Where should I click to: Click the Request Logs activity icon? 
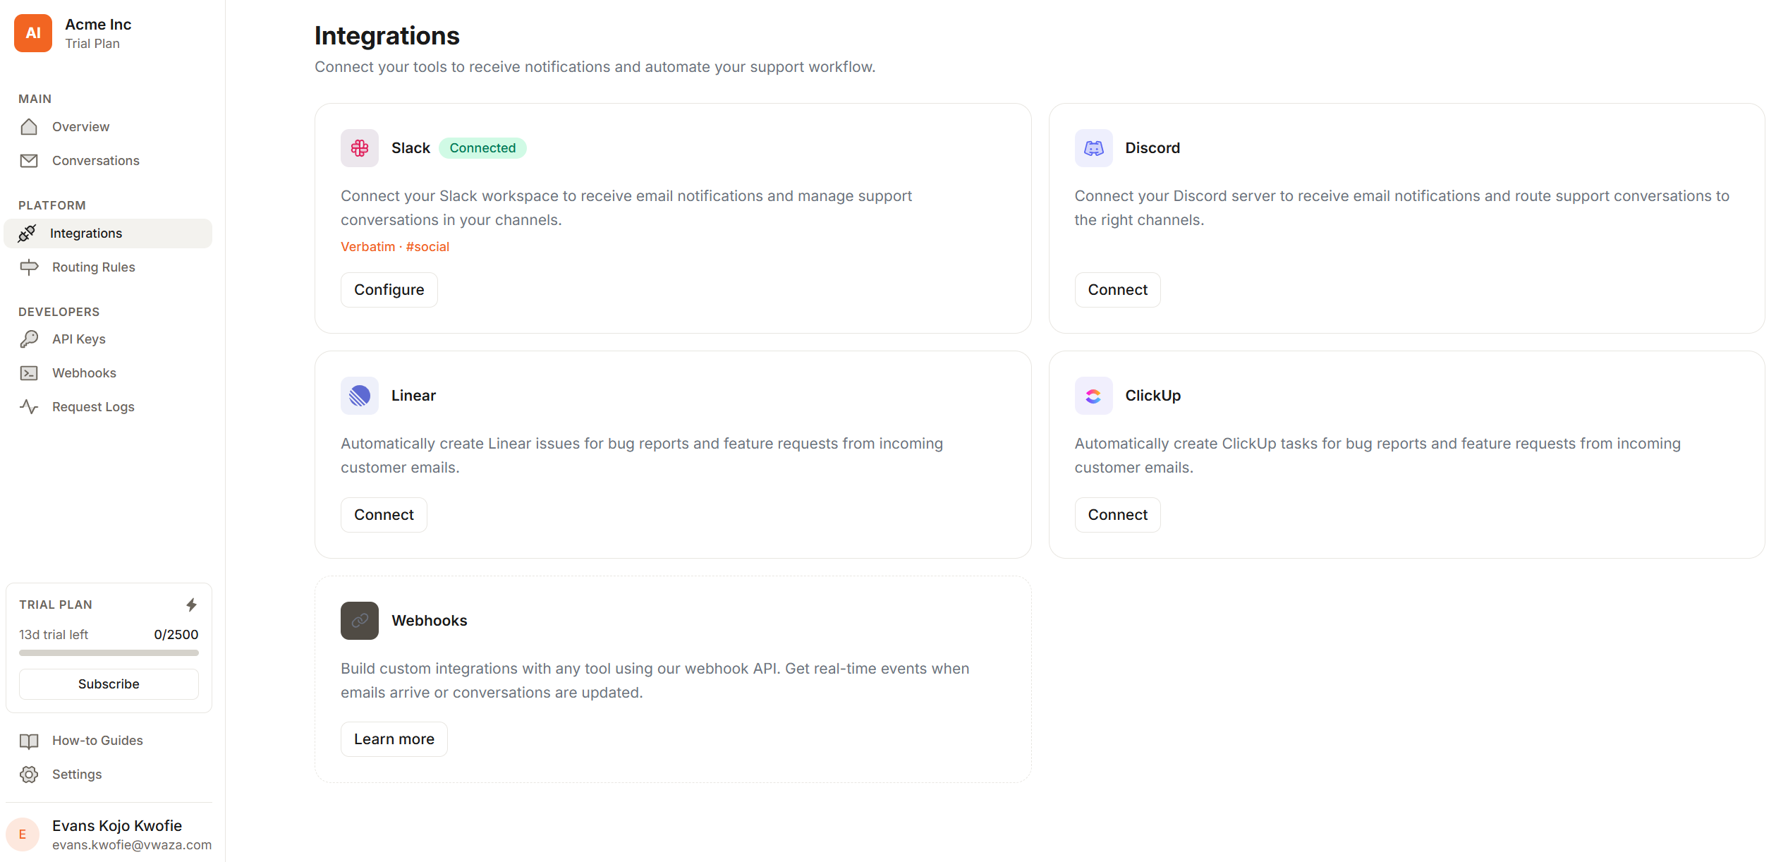[x=29, y=406]
